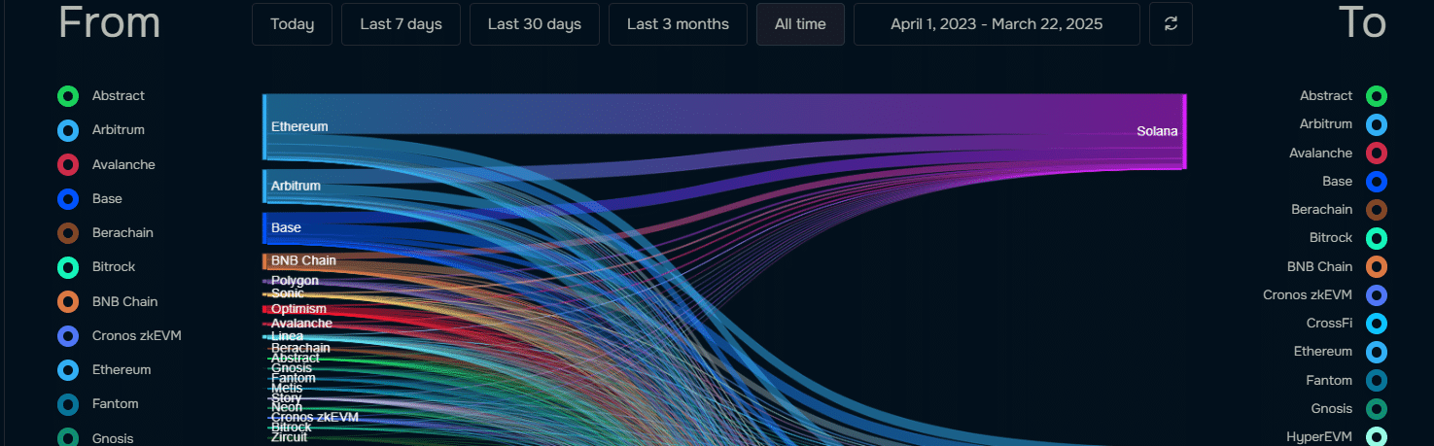Toggle Abstract chain icon in From list
Screen dimensions: 1434x446
coord(68,96)
